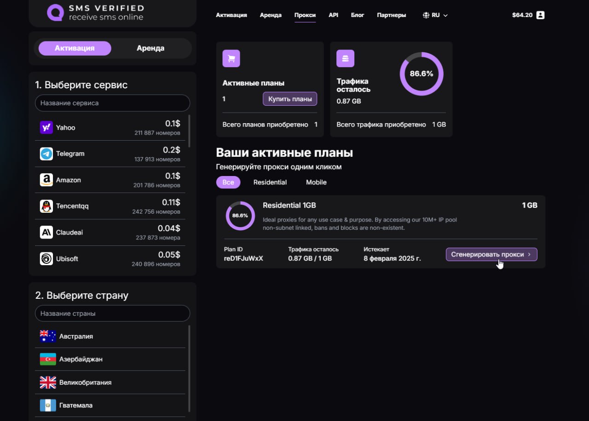Switch the mode toggle to Аренда
This screenshot has height=421, width=589.
pos(150,48)
